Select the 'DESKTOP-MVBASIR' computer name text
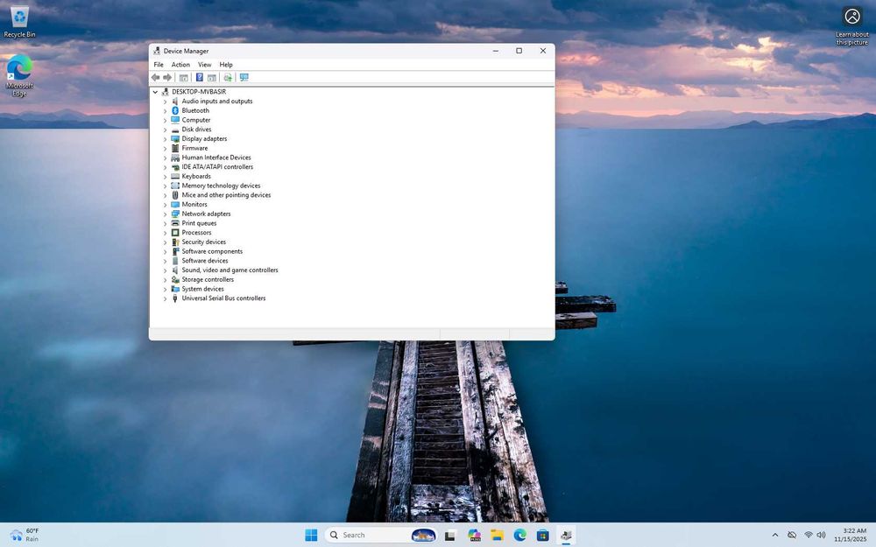Screen dimensions: 876x547 199,92
